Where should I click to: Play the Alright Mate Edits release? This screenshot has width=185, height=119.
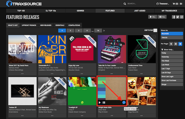pos(100,102)
